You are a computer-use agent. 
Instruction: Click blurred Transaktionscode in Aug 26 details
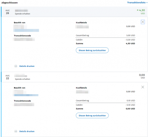24,40
